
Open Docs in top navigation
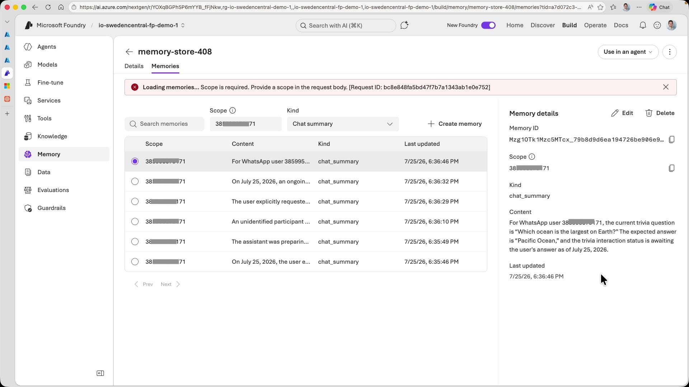(621, 25)
